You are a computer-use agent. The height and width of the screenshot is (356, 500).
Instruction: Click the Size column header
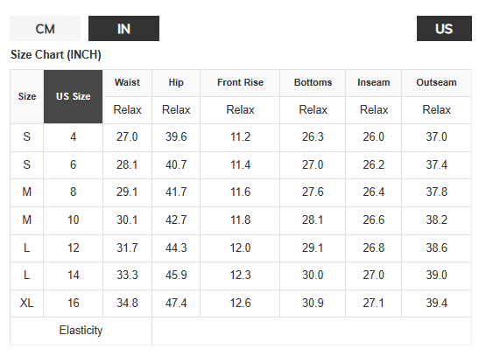pyautogui.click(x=27, y=96)
